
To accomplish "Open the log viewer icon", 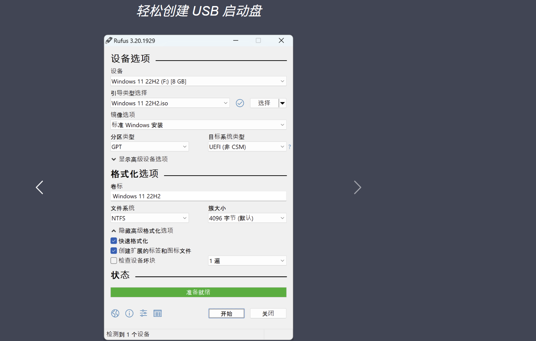I will tap(158, 313).
